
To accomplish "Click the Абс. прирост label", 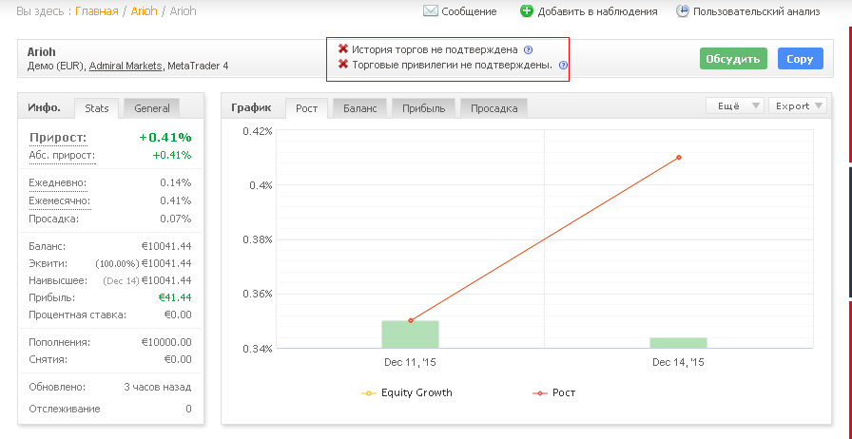I will tap(62, 156).
